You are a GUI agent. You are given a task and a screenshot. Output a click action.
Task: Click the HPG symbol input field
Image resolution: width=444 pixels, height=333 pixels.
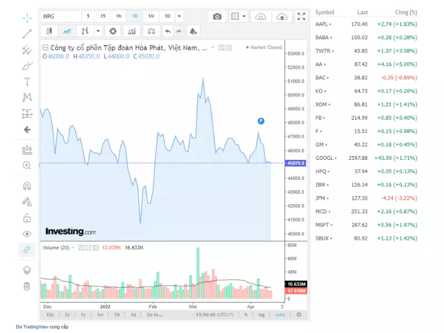tap(61, 16)
